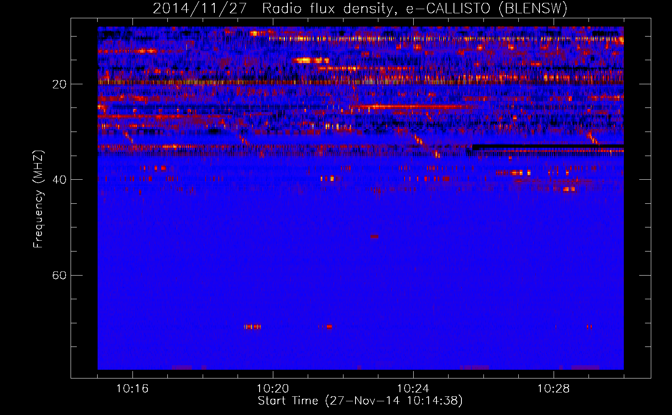Click the "Frequency (MHZ)" axis label
This screenshot has width=672, height=415.
pyautogui.click(x=38, y=199)
